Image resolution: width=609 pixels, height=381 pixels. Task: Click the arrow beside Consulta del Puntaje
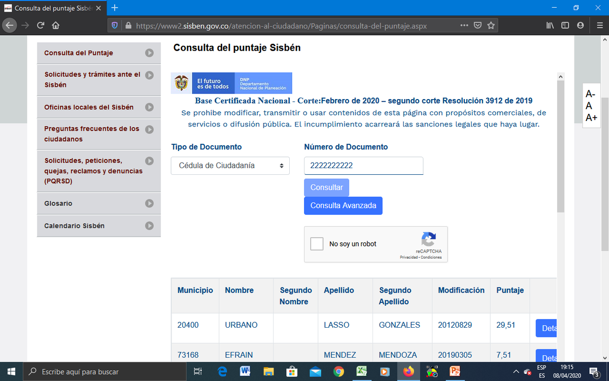(x=149, y=53)
